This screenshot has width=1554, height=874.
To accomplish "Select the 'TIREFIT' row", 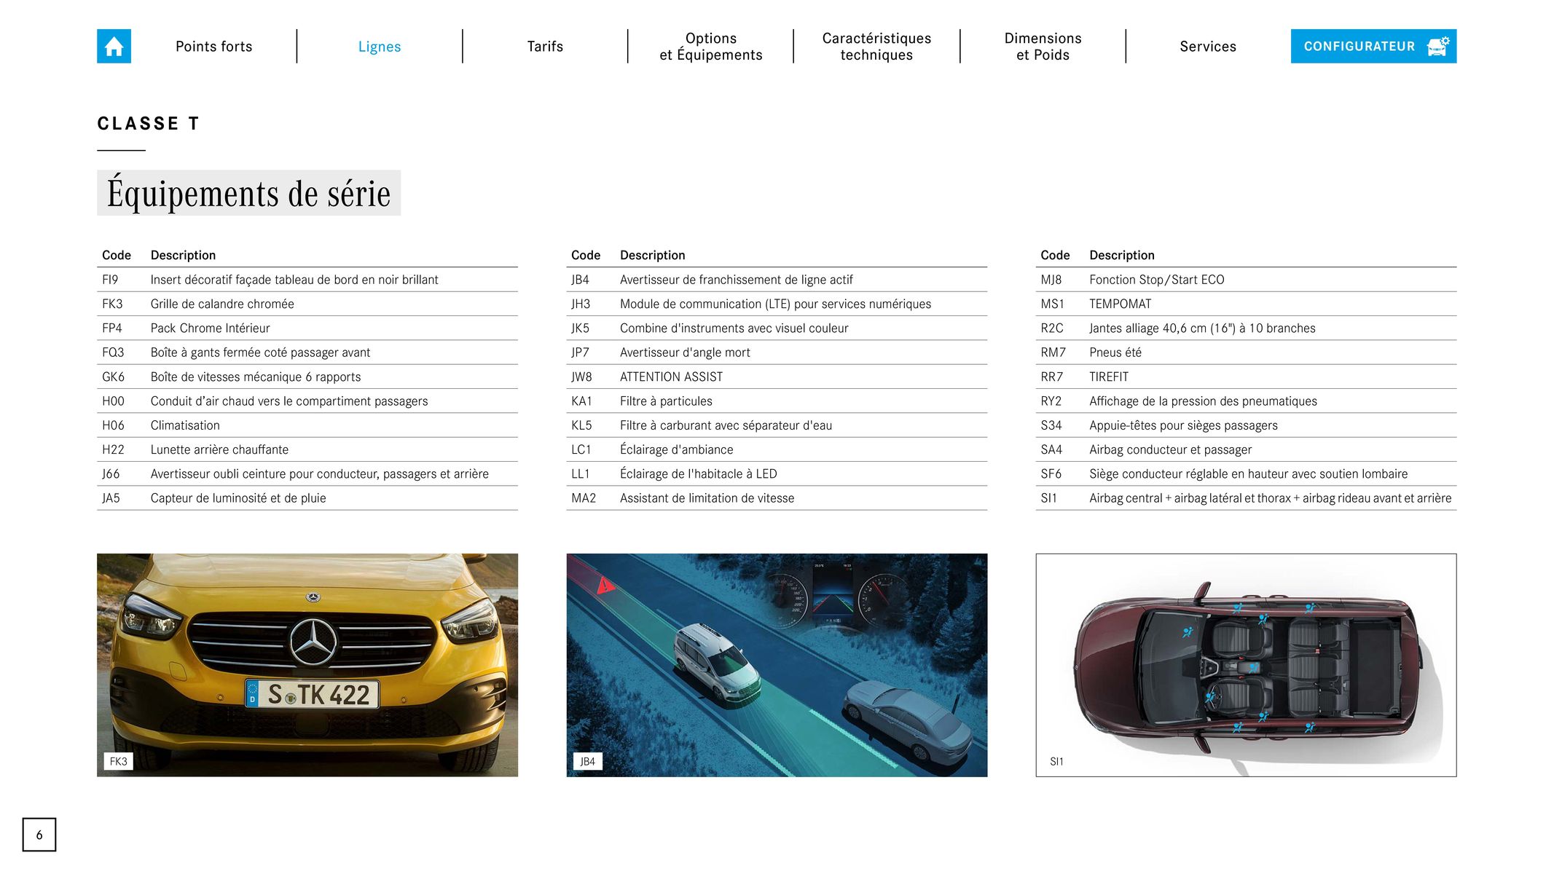I will 1246,377.
